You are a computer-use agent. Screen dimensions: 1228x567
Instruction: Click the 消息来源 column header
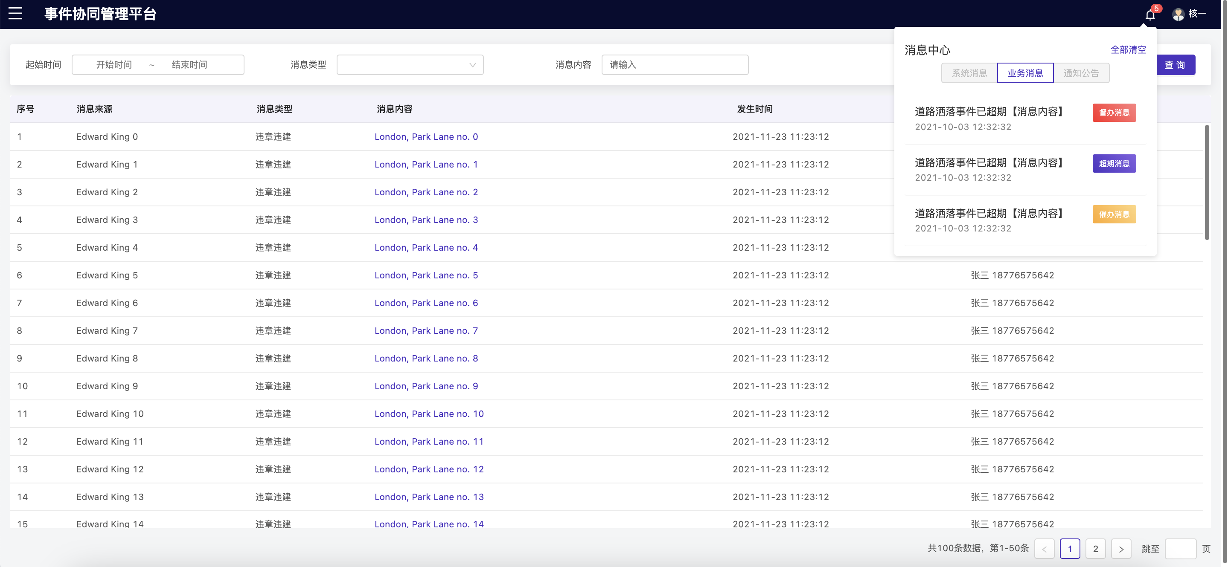(x=94, y=109)
